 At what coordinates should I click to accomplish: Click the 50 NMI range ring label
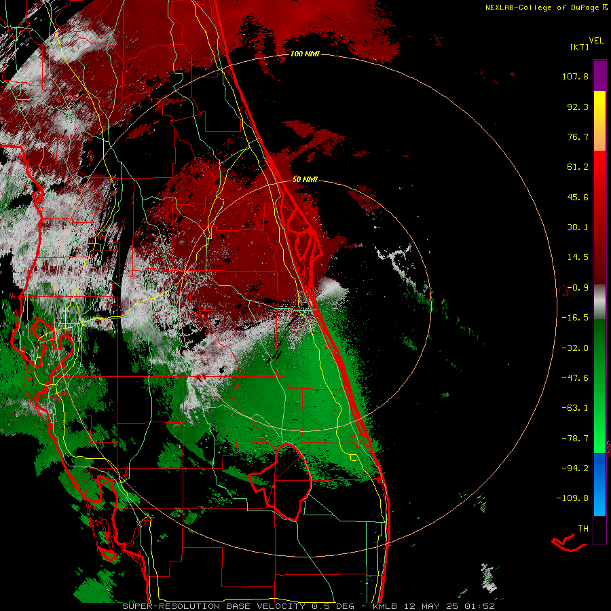305,179
